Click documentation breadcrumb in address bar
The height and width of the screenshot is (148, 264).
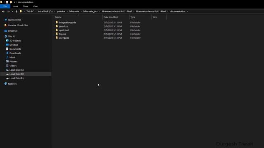(177, 12)
